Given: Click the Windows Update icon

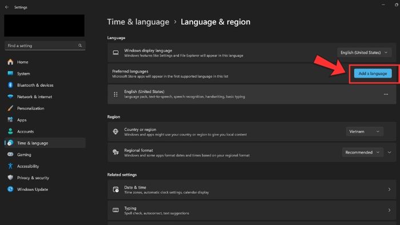Looking at the screenshot, I should [10, 190].
